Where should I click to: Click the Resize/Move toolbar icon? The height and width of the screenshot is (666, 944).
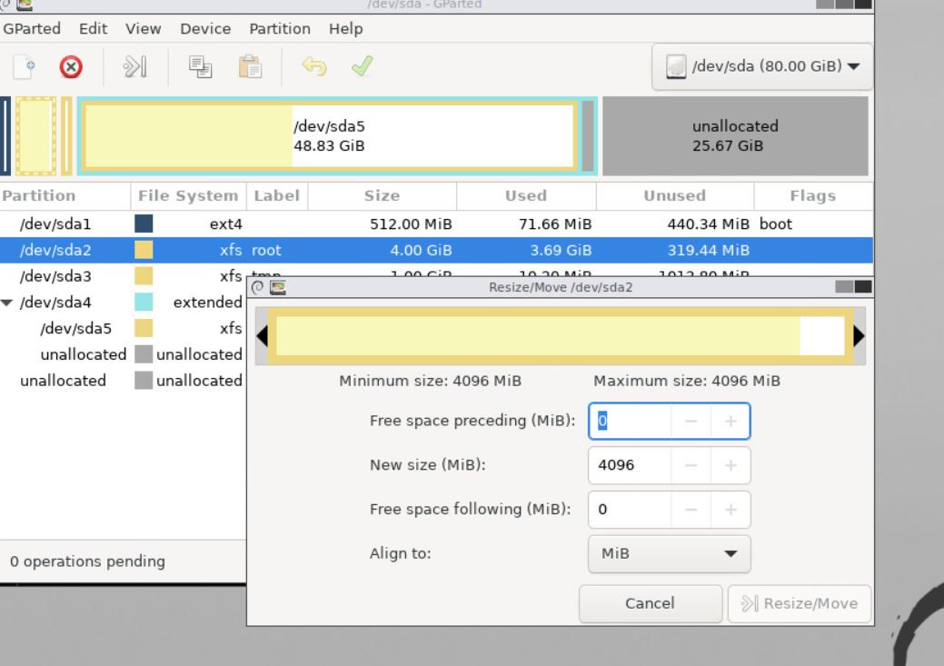pos(134,66)
